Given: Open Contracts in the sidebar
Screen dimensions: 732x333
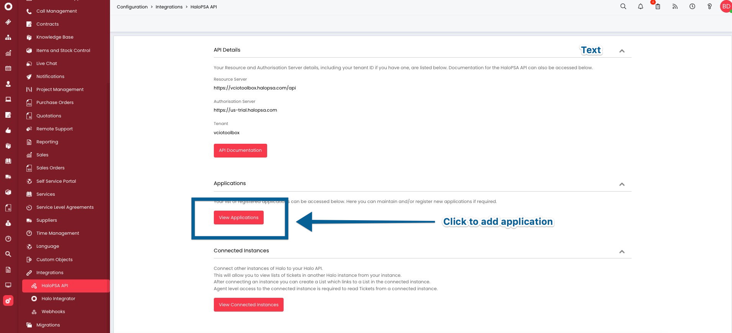Looking at the screenshot, I should click(48, 24).
